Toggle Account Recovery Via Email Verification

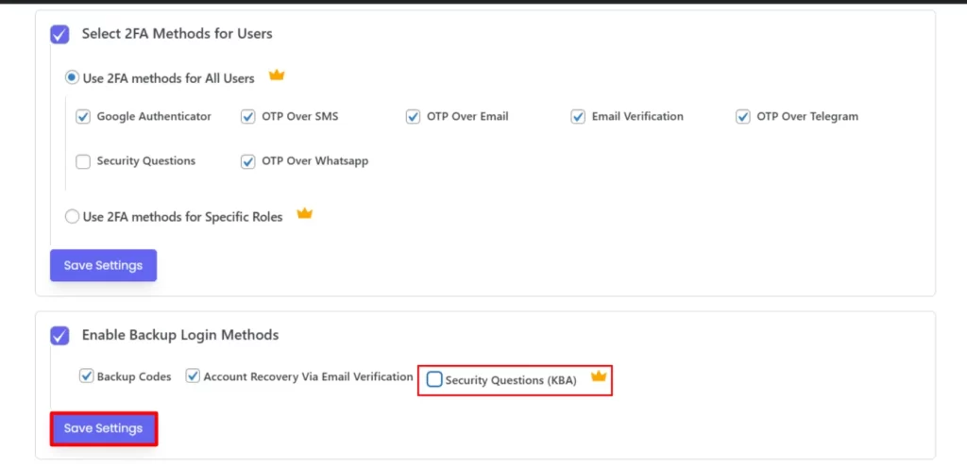tap(194, 376)
